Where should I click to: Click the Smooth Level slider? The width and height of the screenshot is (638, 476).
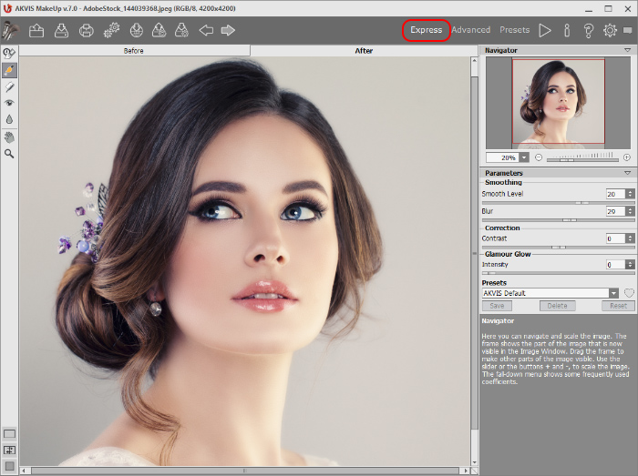coord(558,203)
